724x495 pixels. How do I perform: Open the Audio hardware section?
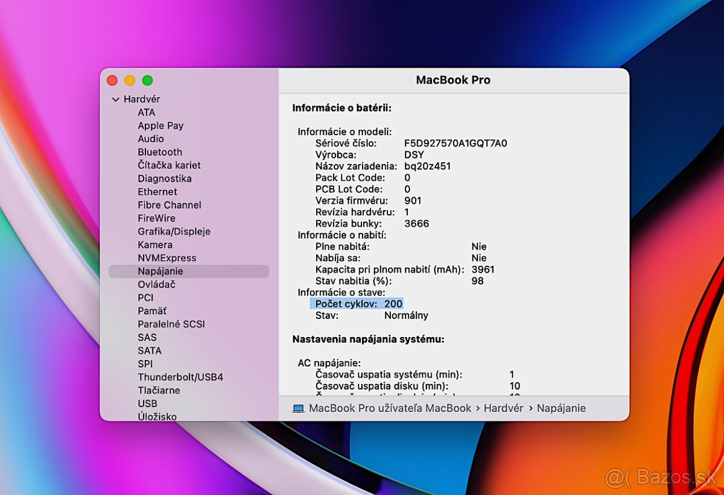(150, 139)
